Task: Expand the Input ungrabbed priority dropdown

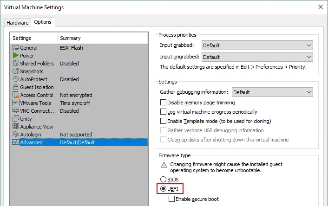Action: pyautogui.click(x=257, y=57)
